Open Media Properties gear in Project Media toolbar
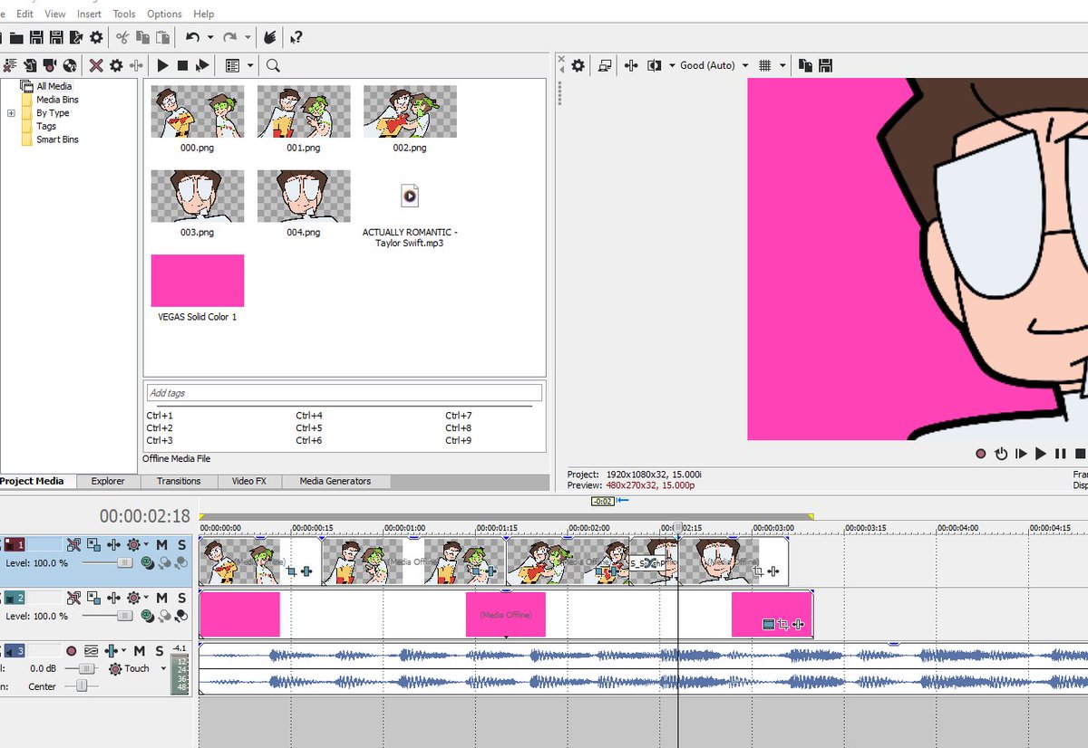This screenshot has width=1088, height=748. coord(116,65)
